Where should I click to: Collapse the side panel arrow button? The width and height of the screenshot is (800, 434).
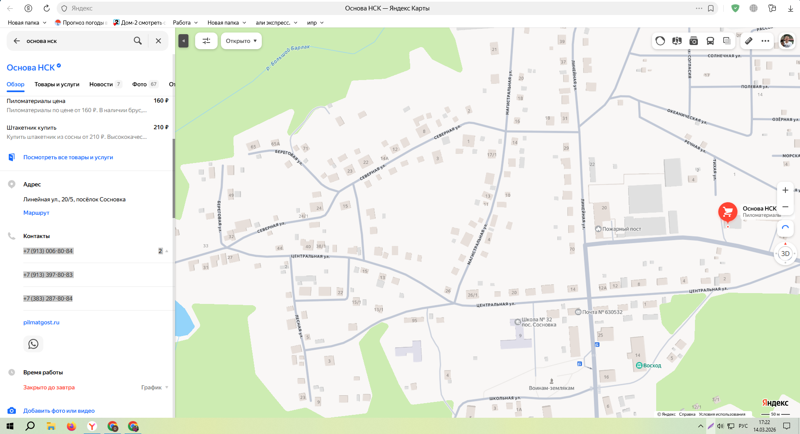(183, 41)
